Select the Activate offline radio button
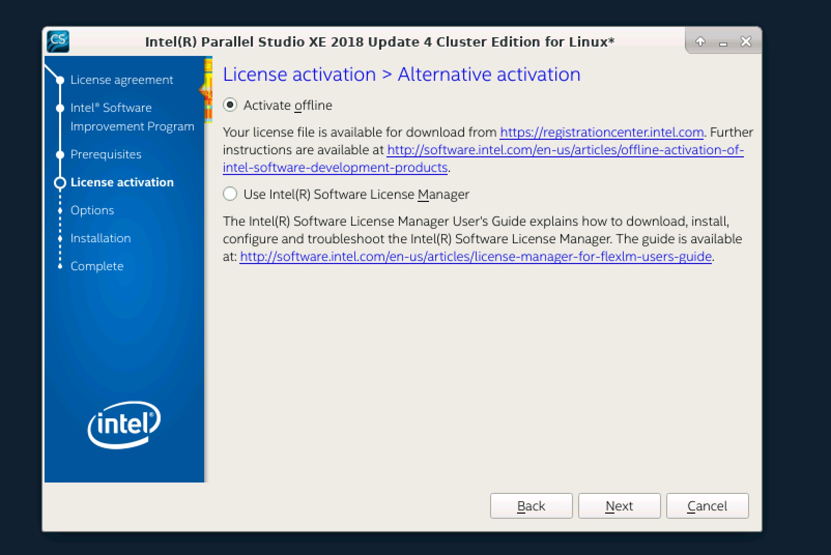 230,105
